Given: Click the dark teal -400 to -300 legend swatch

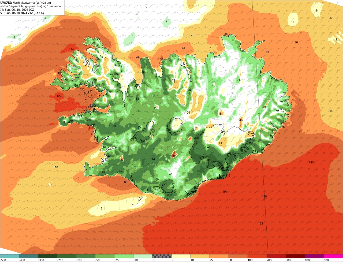Looking at the screenshot, I should point(29,256).
